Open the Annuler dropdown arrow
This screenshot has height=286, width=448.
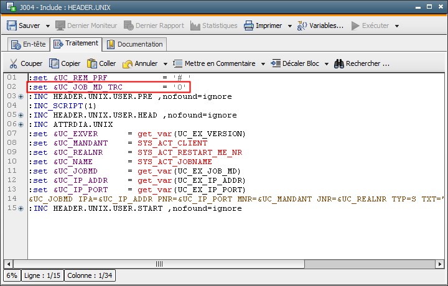pos(165,63)
